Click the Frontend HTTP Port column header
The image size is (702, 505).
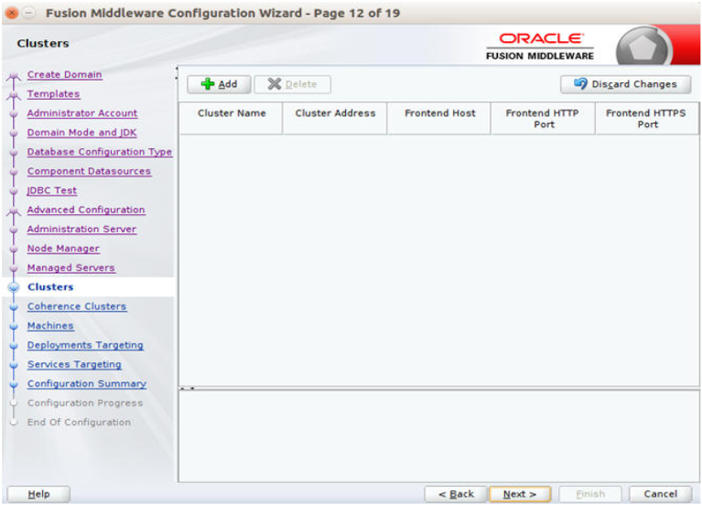tap(543, 118)
